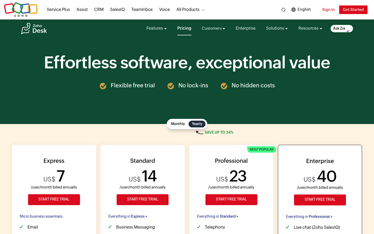
Task: Click the green check beside Live chat
Action: pyautogui.click(x=288, y=227)
